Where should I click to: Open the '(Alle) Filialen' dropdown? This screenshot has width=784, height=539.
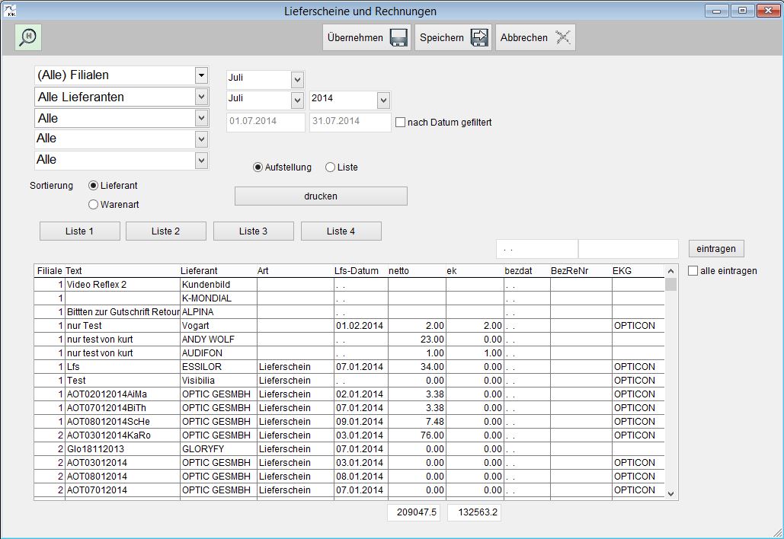pyautogui.click(x=201, y=75)
